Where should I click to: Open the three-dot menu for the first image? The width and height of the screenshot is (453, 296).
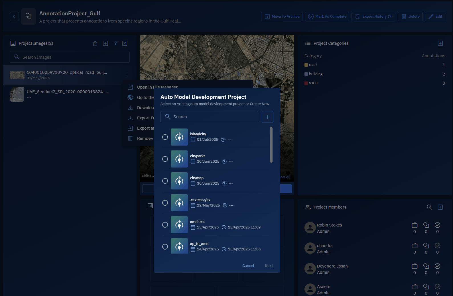pyautogui.click(x=127, y=75)
